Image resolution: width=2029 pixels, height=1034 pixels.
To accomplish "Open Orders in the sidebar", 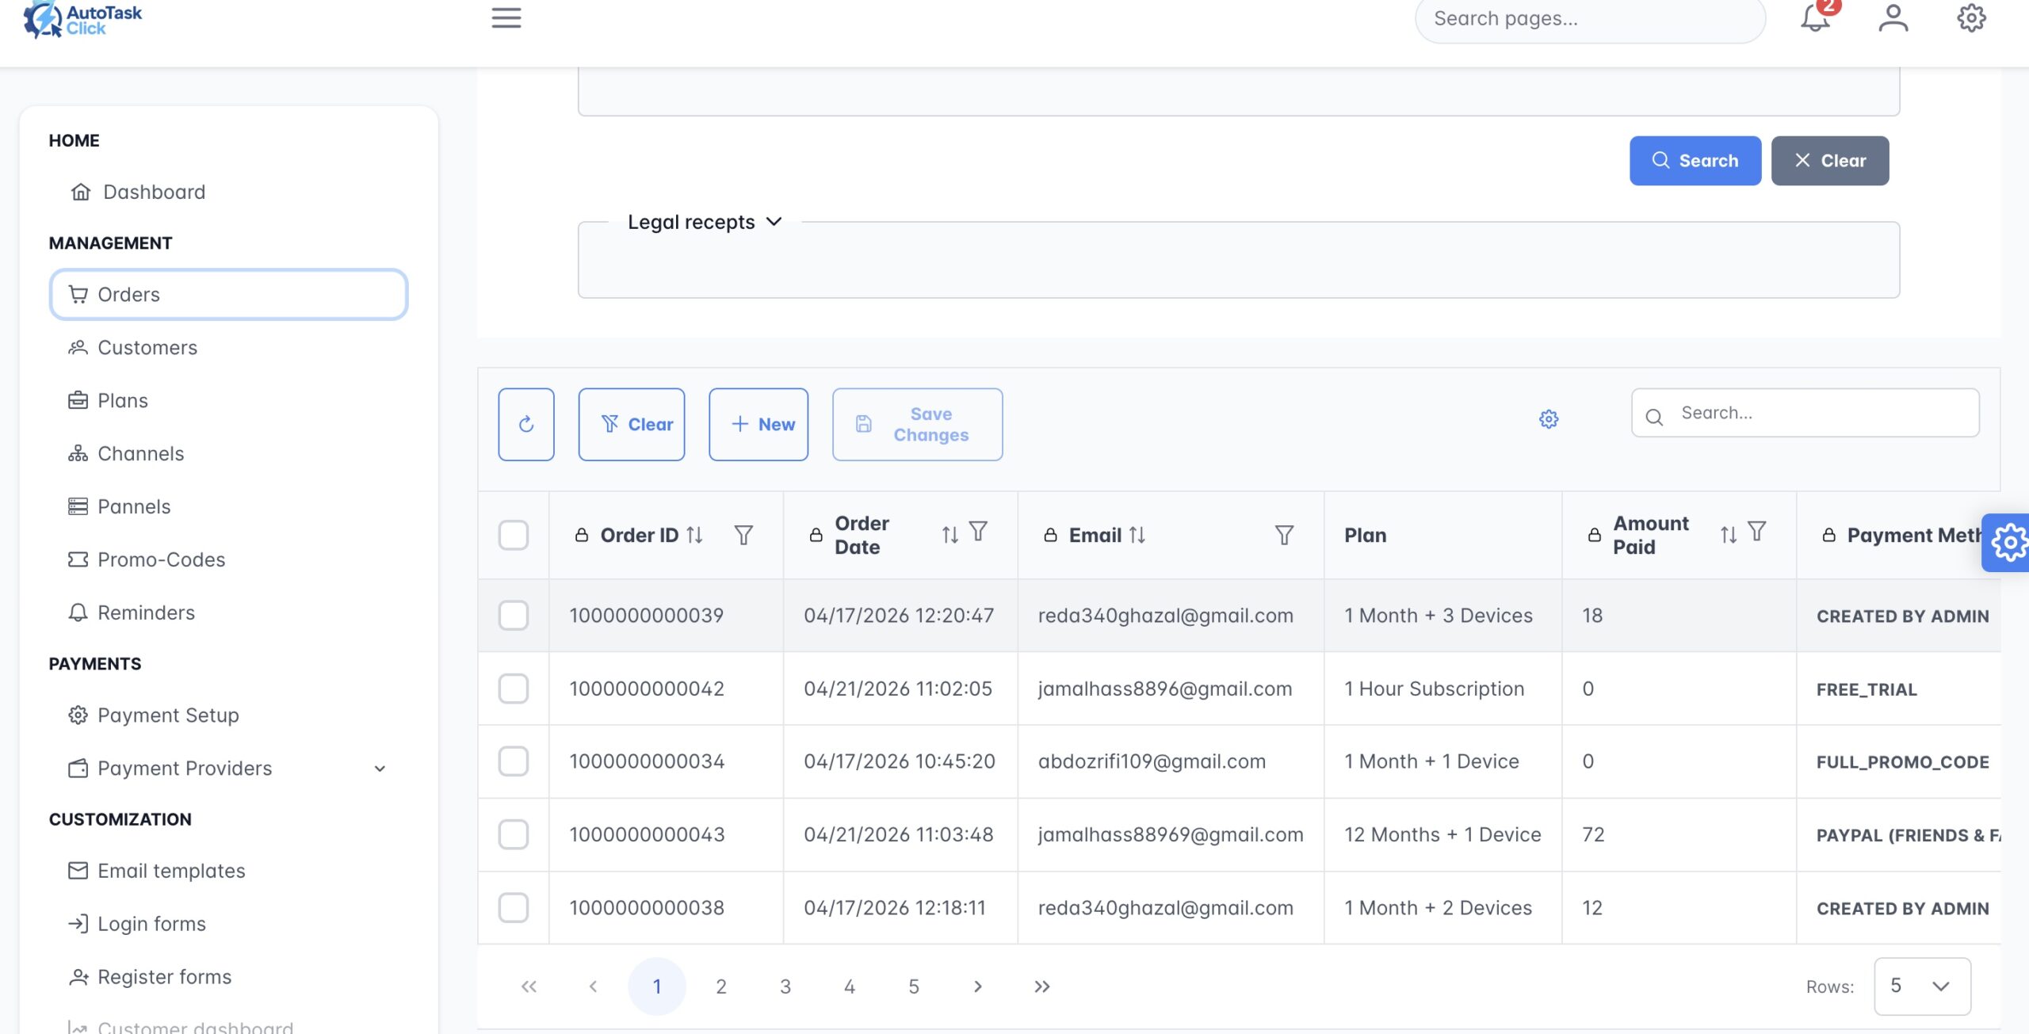I will [228, 295].
